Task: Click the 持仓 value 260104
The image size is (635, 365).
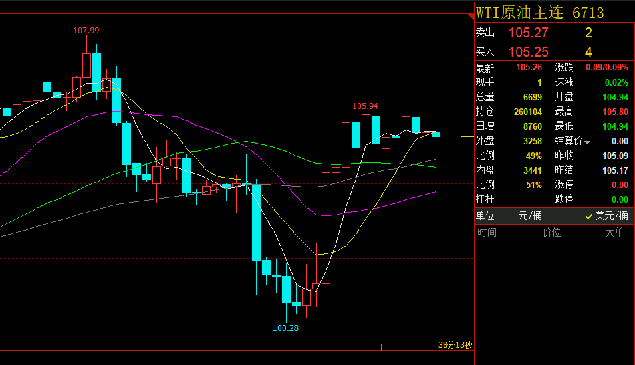Action: click(x=528, y=112)
